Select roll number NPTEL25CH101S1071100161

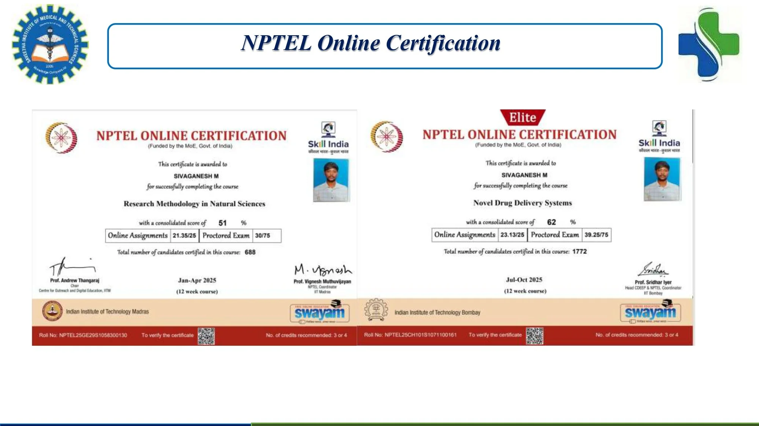click(x=420, y=335)
